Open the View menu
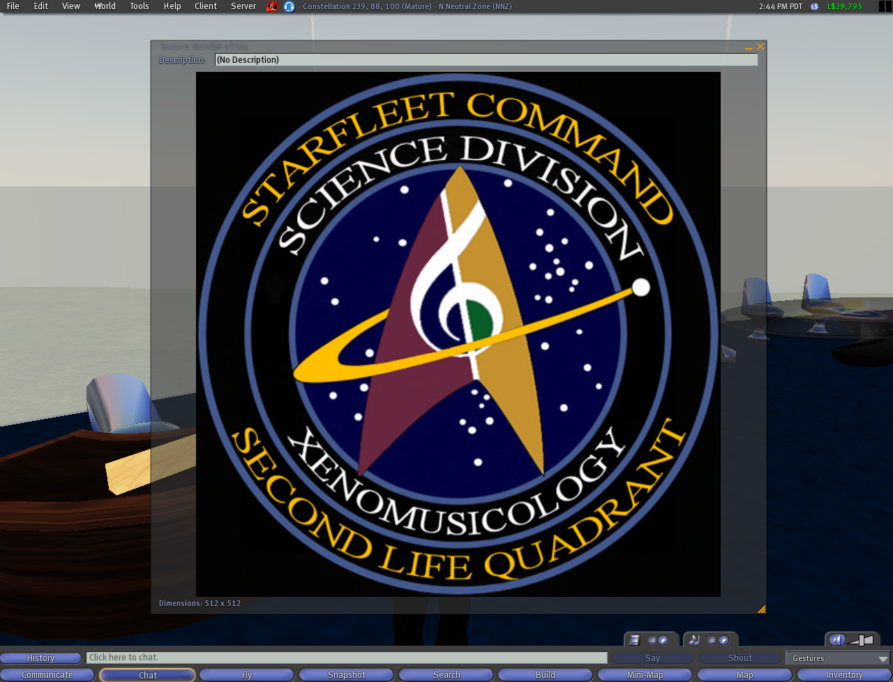The height and width of the screenshot is (682, 893). click(70, 6)
